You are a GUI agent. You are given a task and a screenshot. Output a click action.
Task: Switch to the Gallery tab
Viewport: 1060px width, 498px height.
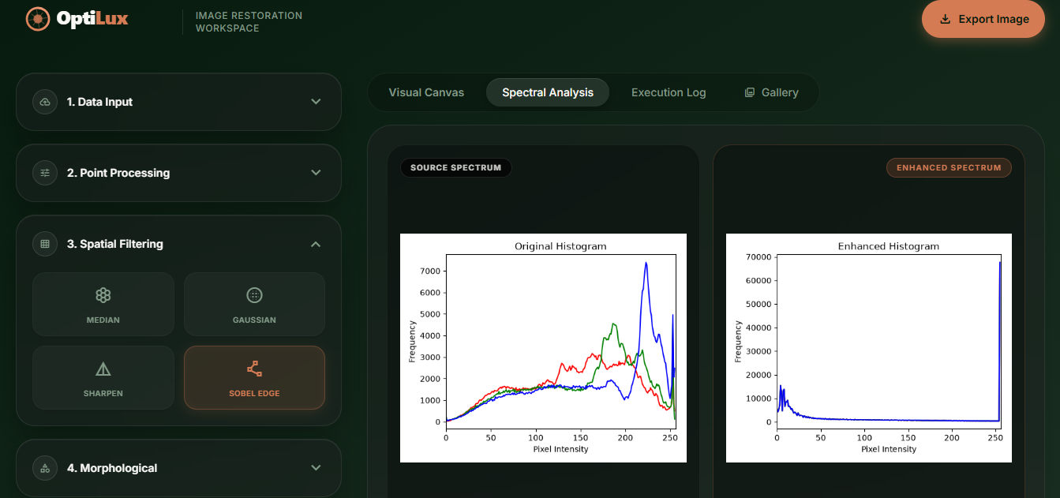pyautogui.click(x=771, y=92)
